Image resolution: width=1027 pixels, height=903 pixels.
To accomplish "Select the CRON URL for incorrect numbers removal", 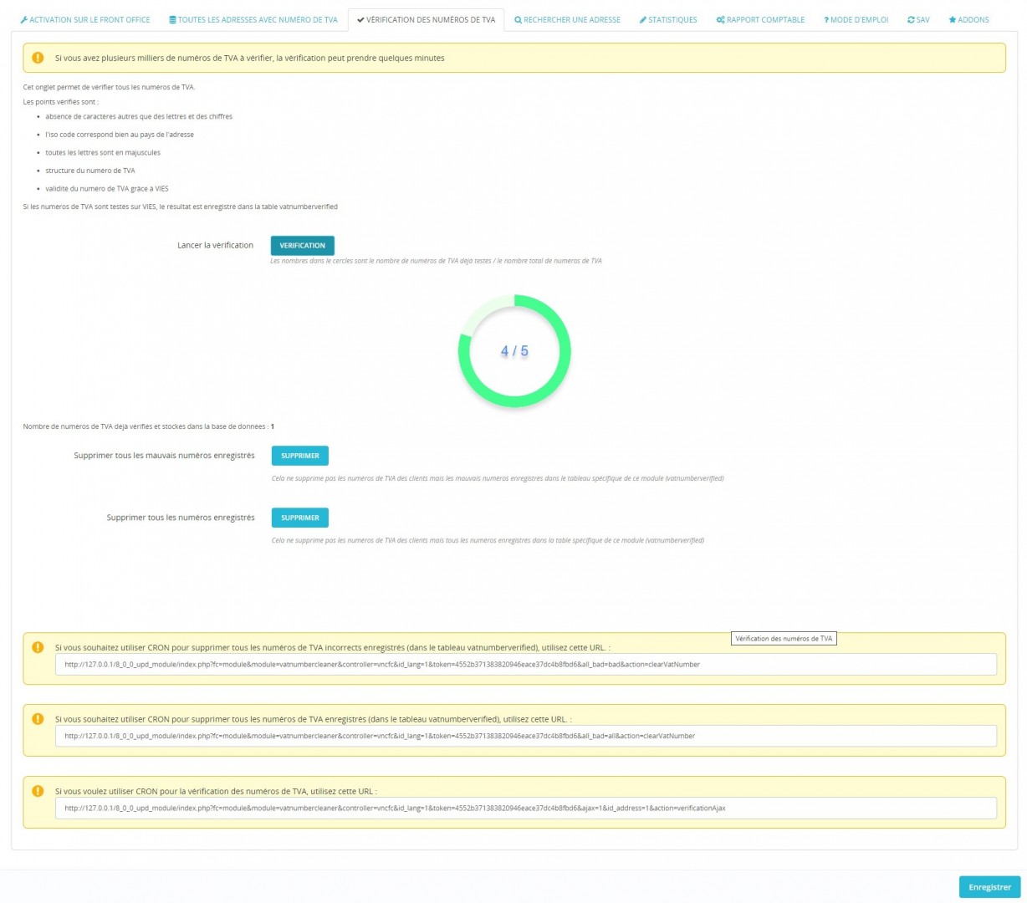I will pyautogui.click(x=525, y=665).
